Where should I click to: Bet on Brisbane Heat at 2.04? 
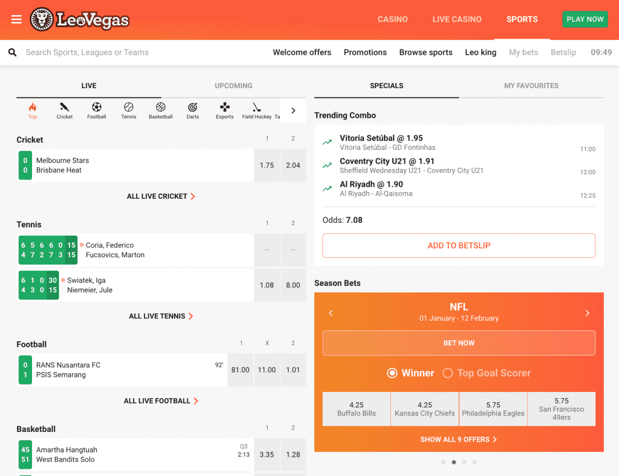click(x=293, y=166)
